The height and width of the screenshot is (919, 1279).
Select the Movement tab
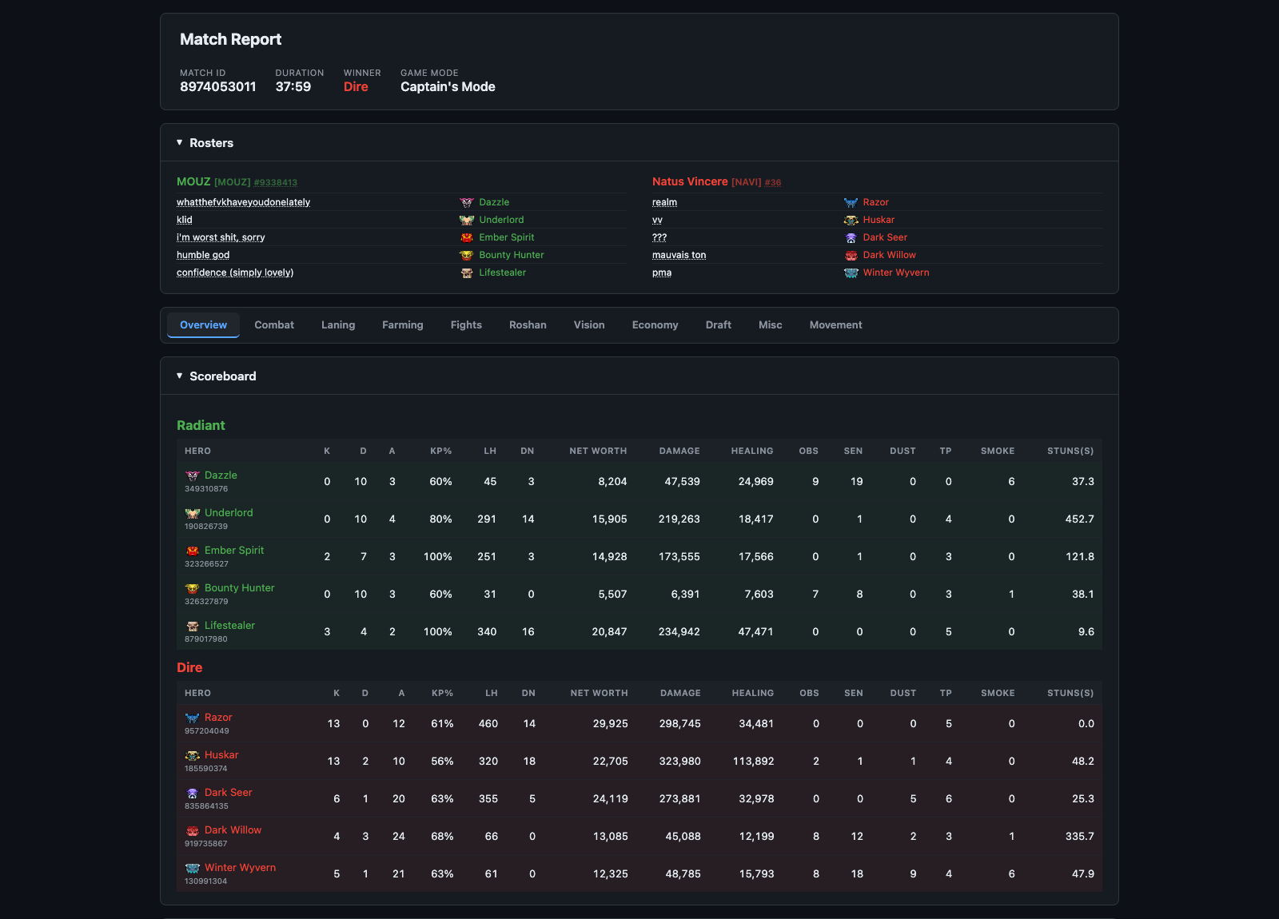(x=835, y=325)
